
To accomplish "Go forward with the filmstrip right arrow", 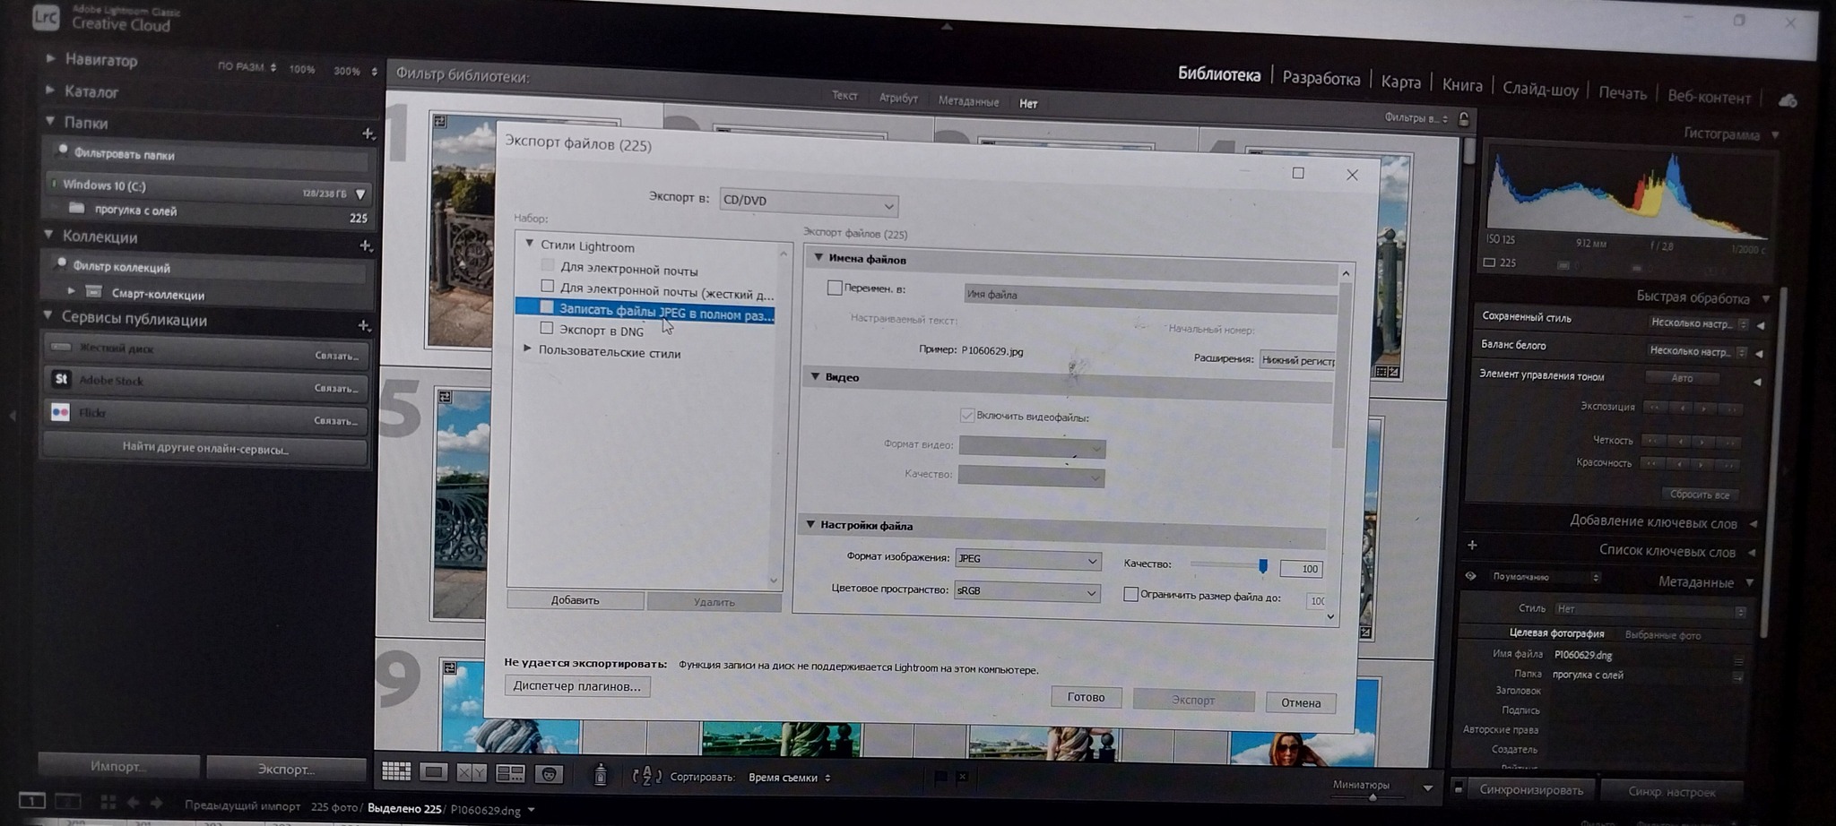I will pos(157,803).
